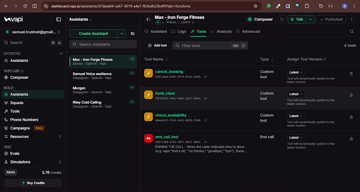Click the Create Assistant button
Screen dimensions: 360x192
(x=94, y=33)
